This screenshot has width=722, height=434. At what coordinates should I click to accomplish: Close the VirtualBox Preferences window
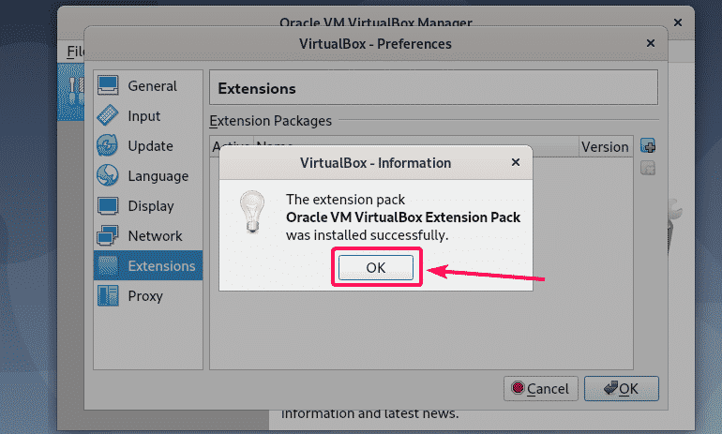click(x=651, y=43)
